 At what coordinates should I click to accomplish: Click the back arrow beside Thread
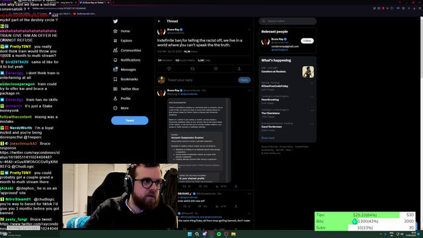pos(159,21)
